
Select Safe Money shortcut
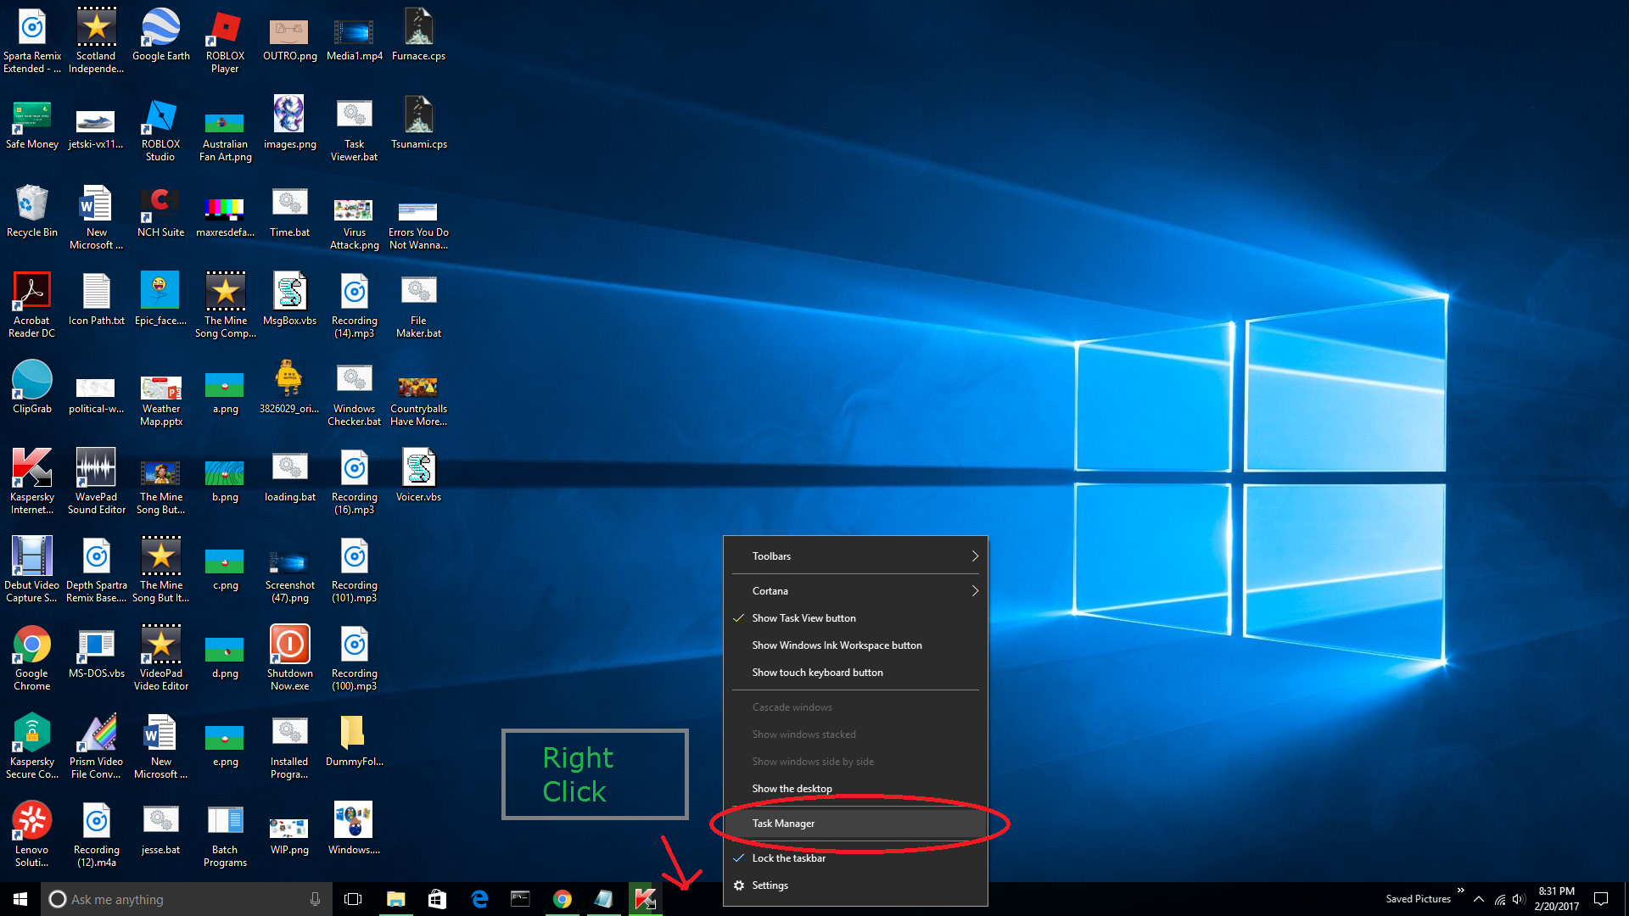coord(32,124)
